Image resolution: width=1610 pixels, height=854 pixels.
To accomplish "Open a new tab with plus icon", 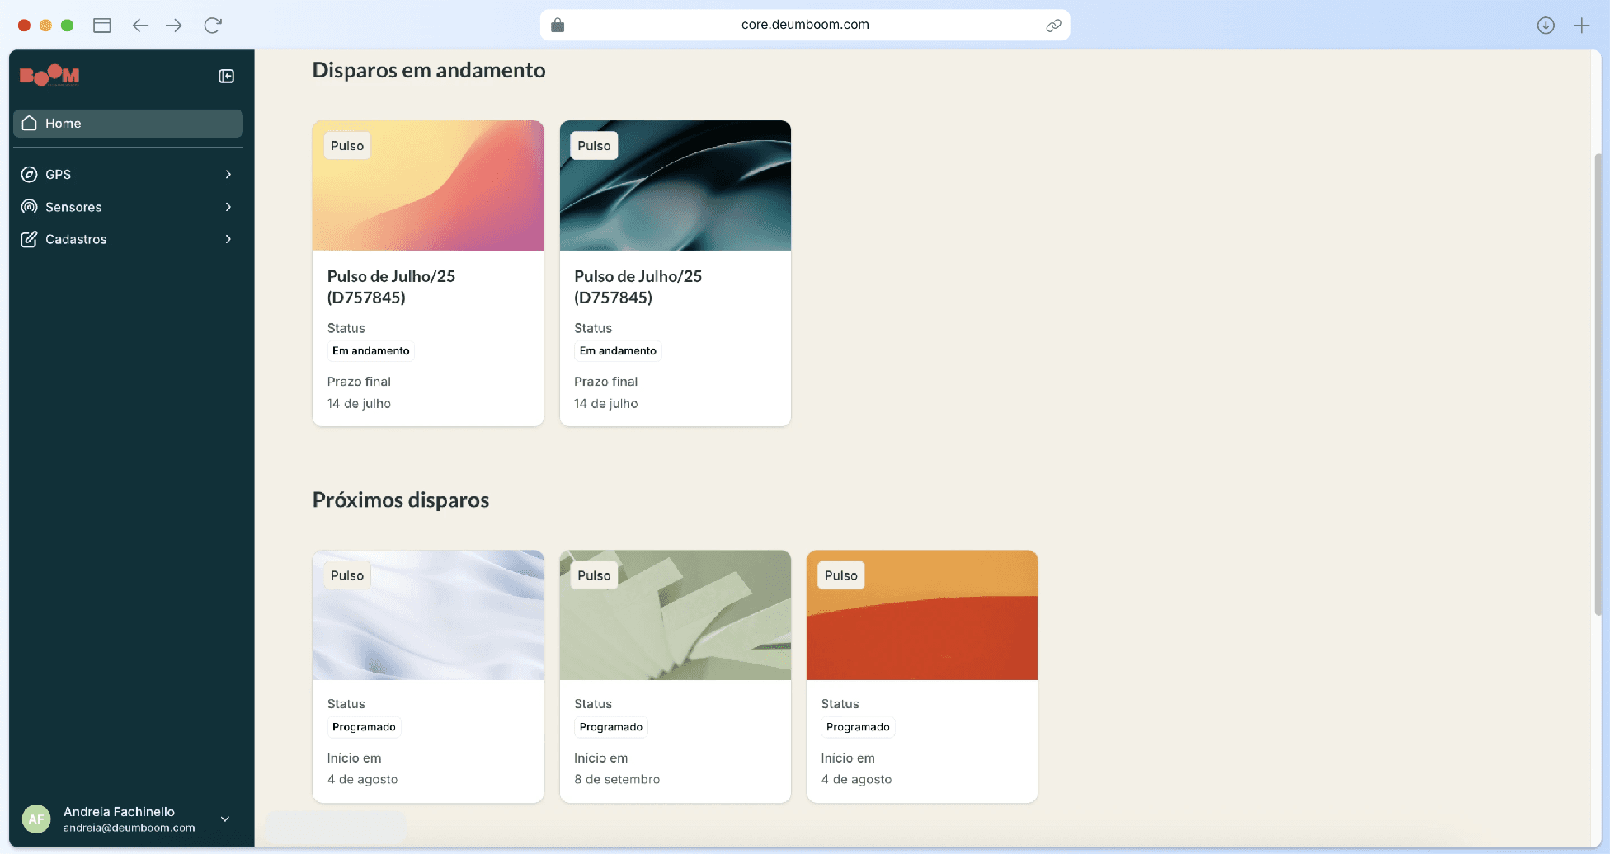I will (x=1581, y=26).
